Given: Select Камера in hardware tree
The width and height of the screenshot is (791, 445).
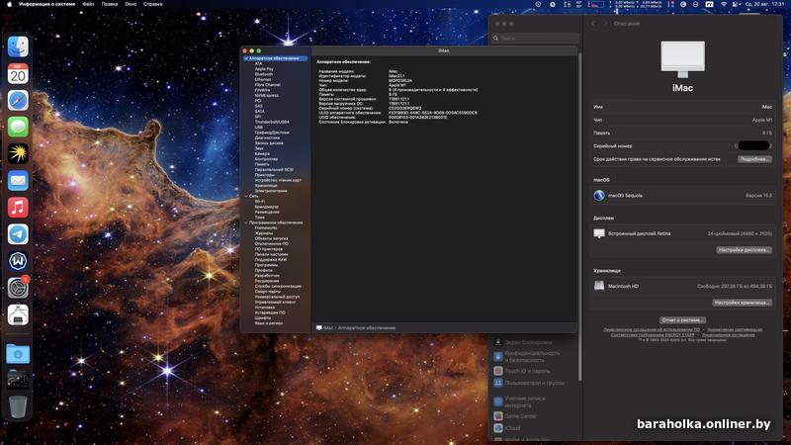Looking at the screenshot, I should pyautogui.click(x=262, y=154).
